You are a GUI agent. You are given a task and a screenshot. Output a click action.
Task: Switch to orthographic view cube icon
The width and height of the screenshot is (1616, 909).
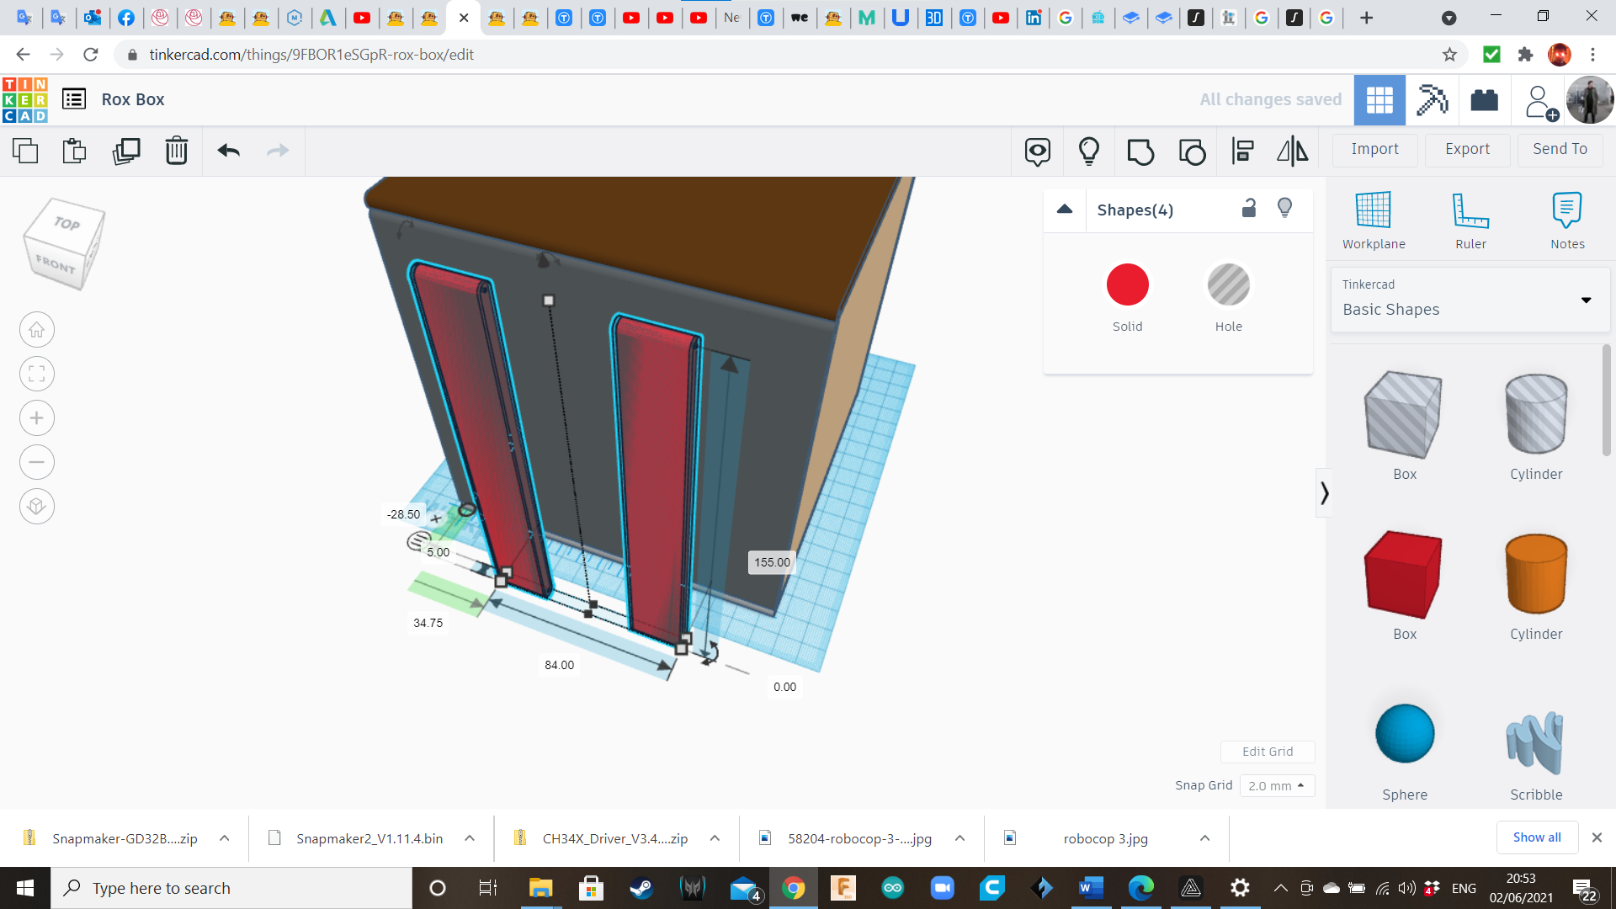[37, 506]
